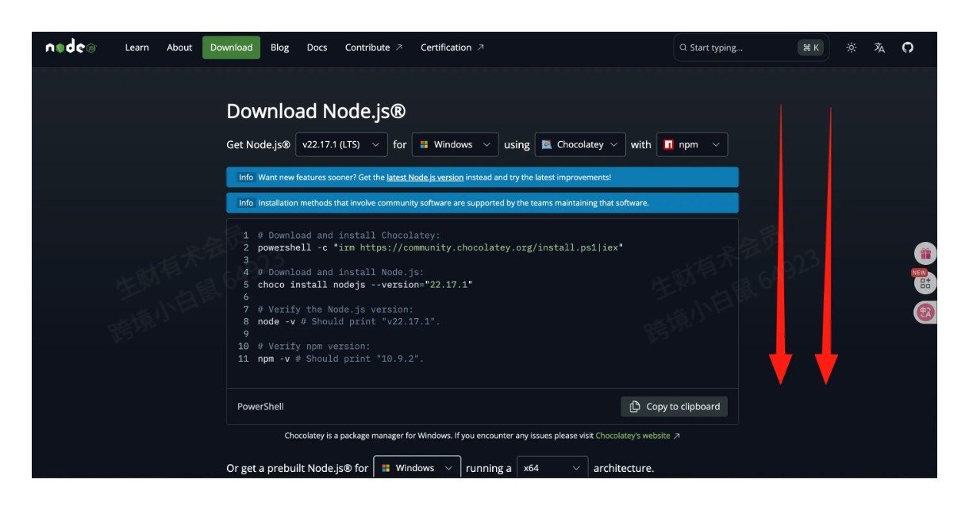
Task: Click the '# Verify npm version:' comment
Action: tap(314, 346)
